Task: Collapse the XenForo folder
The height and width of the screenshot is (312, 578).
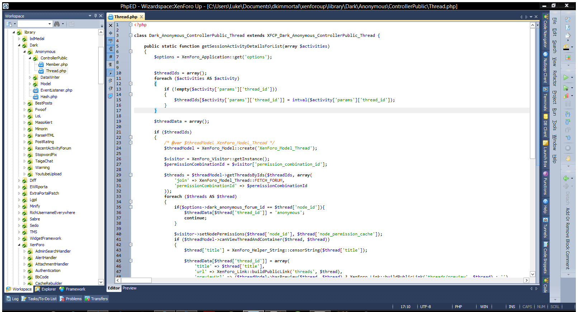Action: (19, 245)
